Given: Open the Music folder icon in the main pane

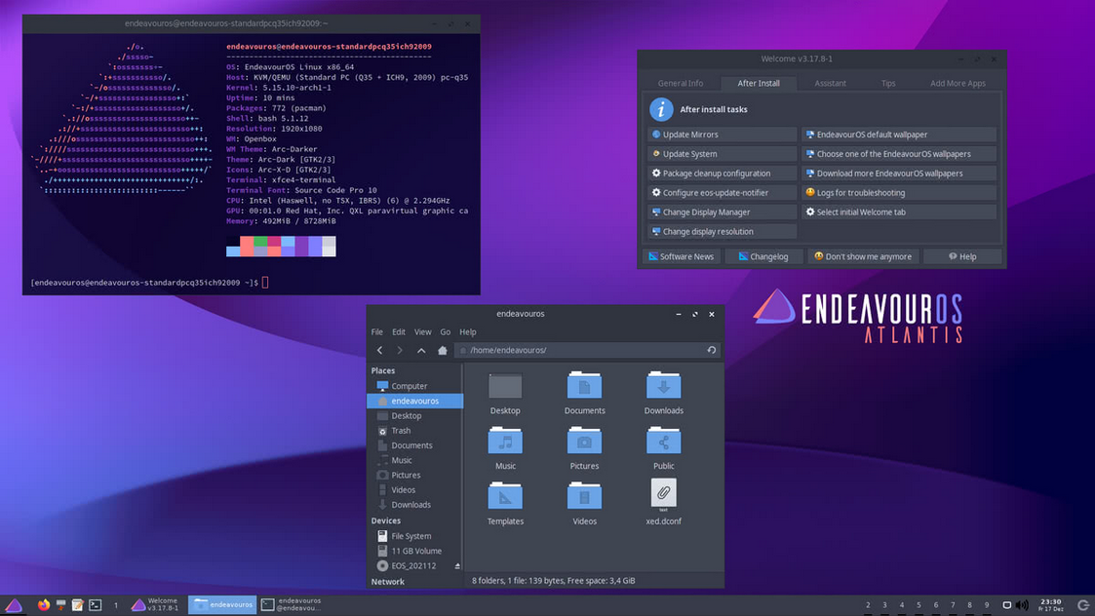Looking at the screenshot, I should click(505, 442).
